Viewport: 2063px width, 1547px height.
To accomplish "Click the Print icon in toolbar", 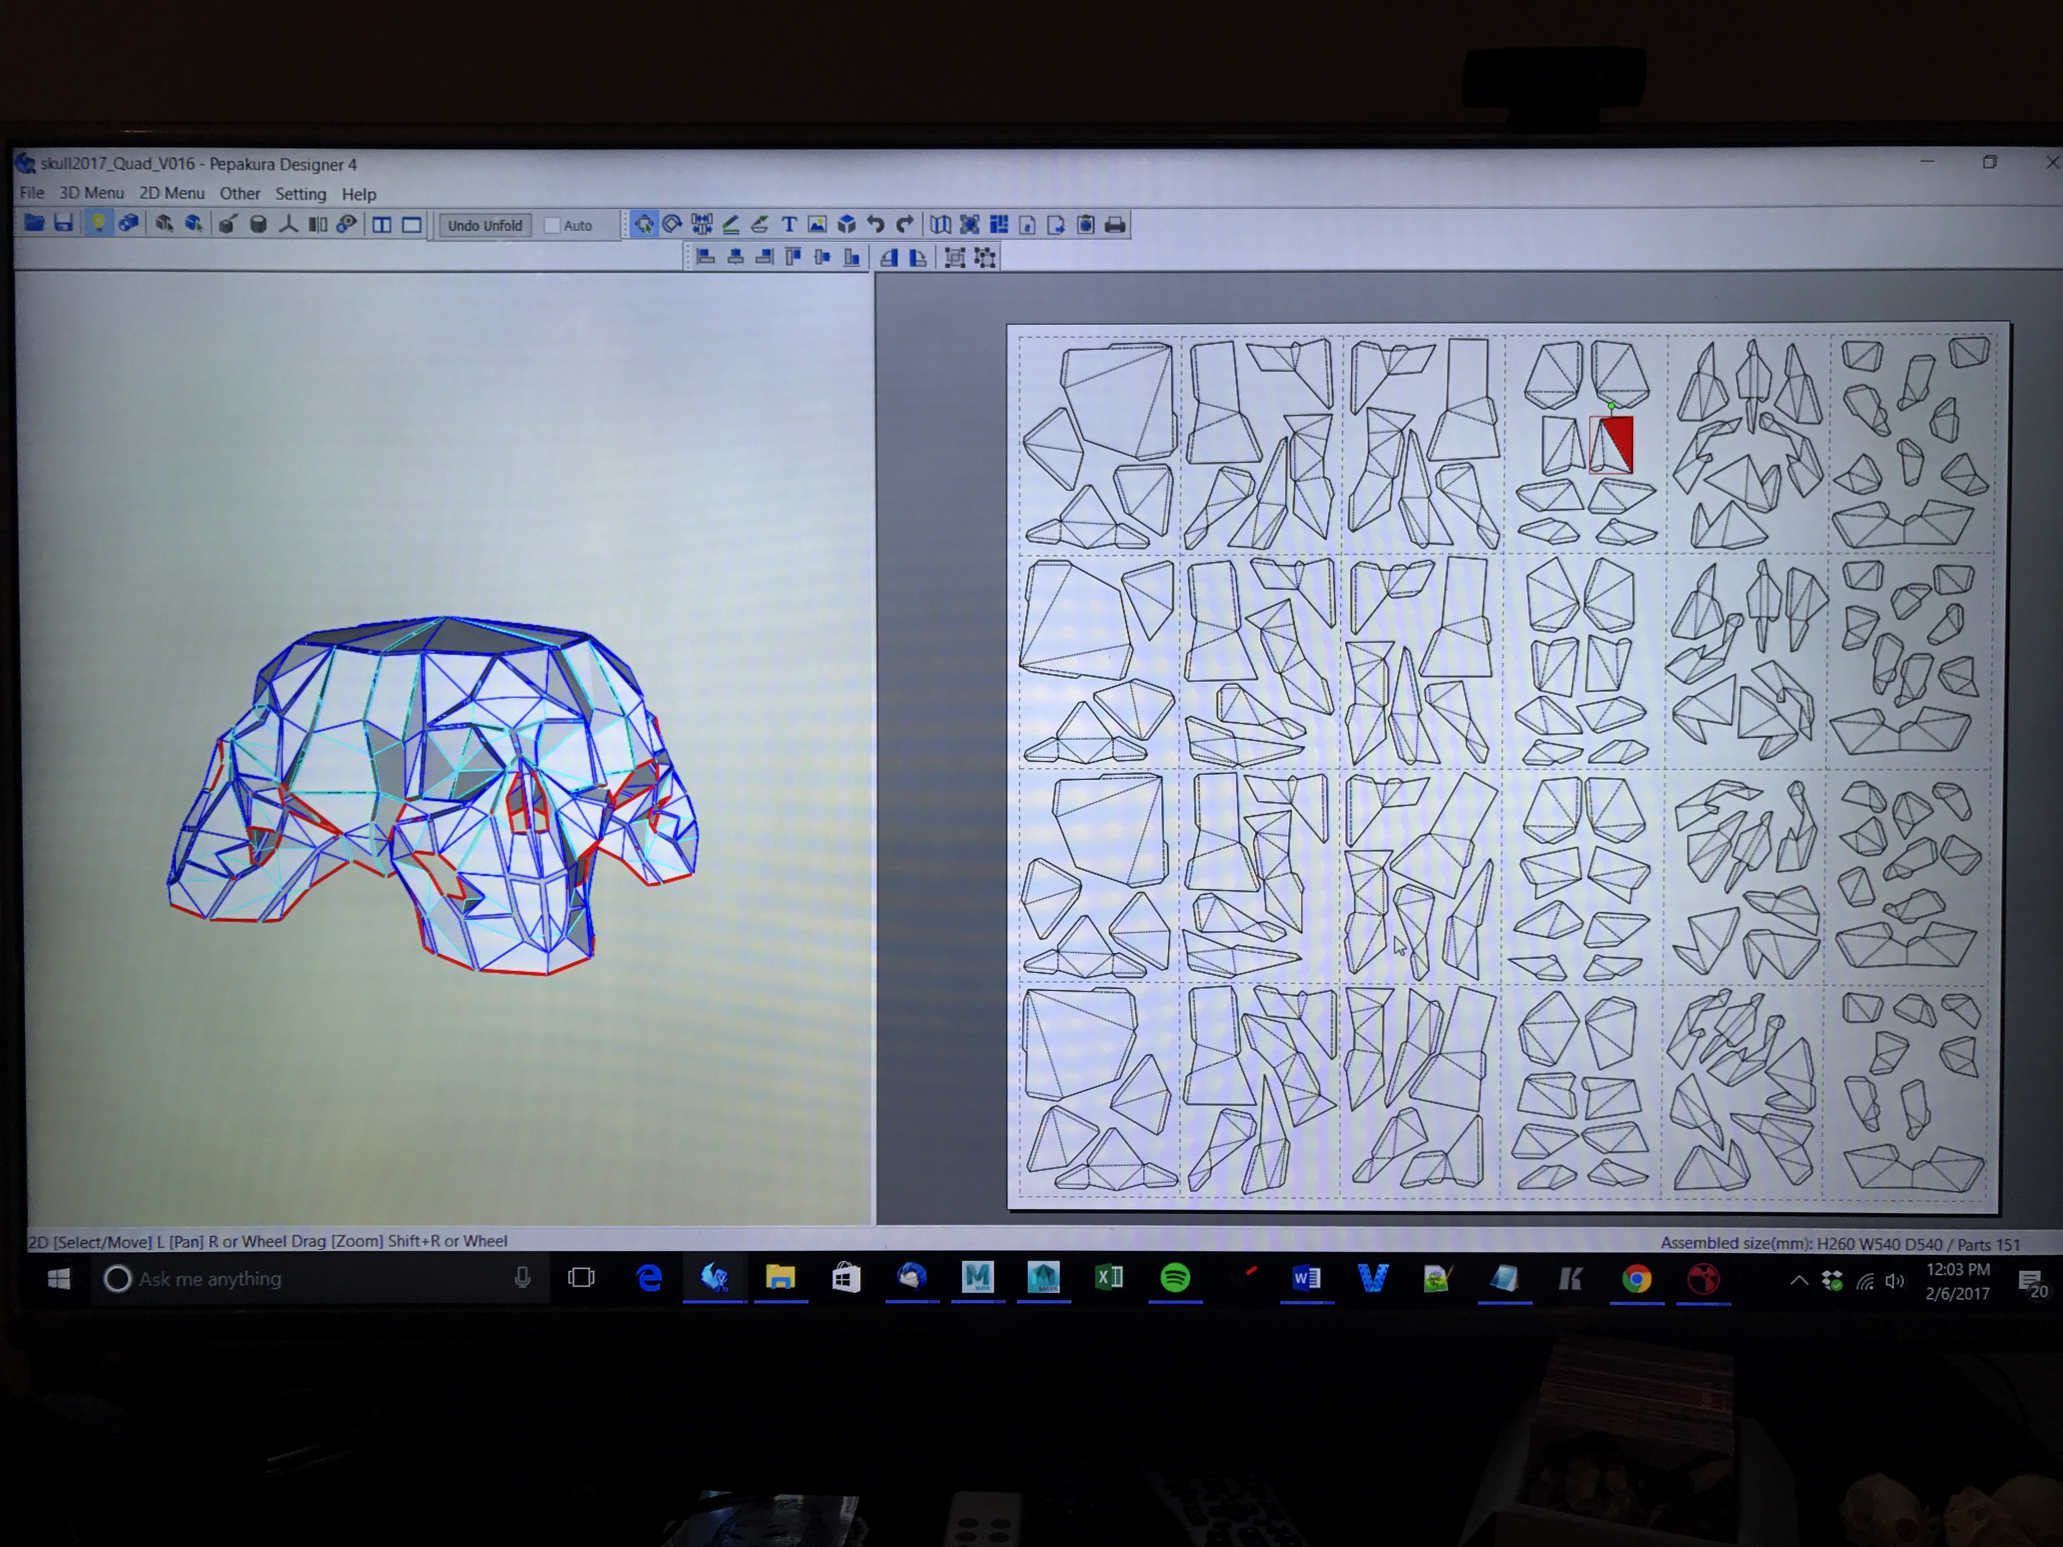I will coord(1115,225).
